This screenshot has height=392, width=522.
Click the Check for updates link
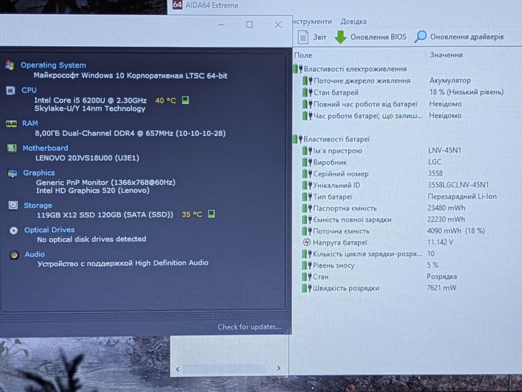[x=249, y=327]
